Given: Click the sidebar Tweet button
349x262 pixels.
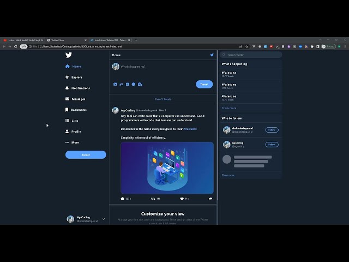Looking at the screenshot, I should [86, 155].
